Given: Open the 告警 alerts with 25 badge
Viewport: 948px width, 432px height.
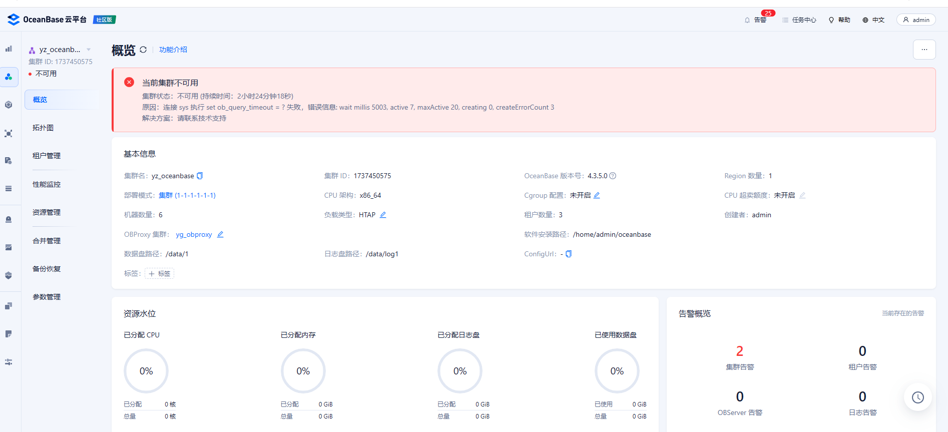Looking at the screenshot, I should click(756, 20).
